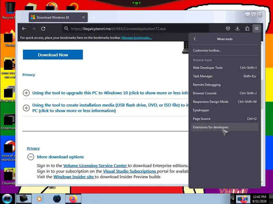Open the ChomikBox desktop icon
Image resolution: width=273 pixels, height=204 pixels.
(9, 176)
